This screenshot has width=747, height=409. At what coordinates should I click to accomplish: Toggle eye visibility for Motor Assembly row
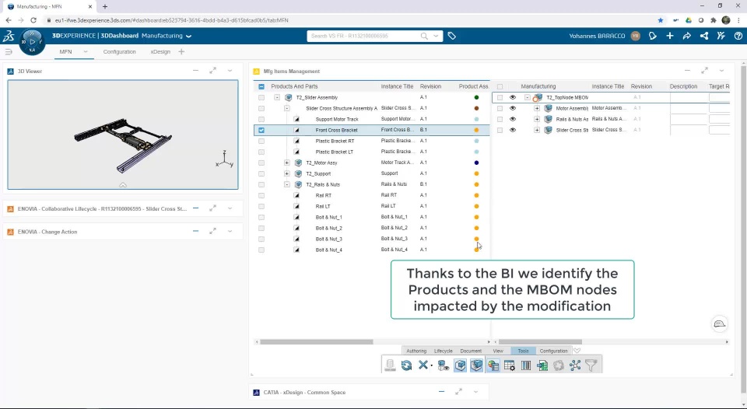513,108
